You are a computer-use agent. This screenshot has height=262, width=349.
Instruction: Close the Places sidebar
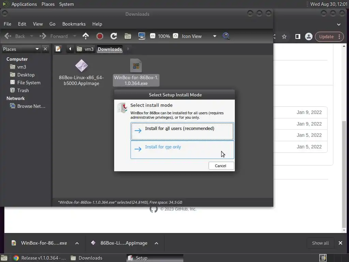point(45,49)
